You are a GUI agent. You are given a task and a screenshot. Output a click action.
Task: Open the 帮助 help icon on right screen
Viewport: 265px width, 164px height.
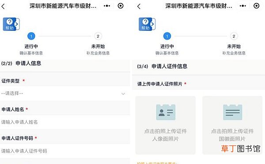point(147,24)
